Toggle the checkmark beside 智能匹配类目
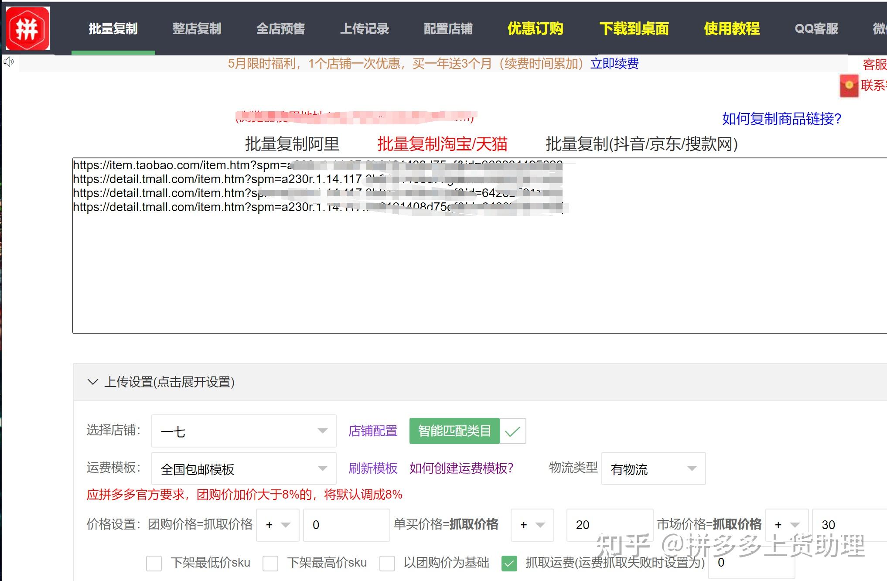 513,431
